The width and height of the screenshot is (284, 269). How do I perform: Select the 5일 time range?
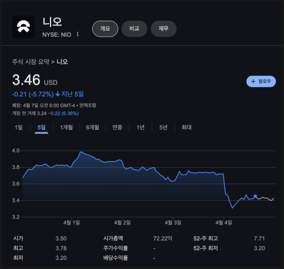pos(41,127)
